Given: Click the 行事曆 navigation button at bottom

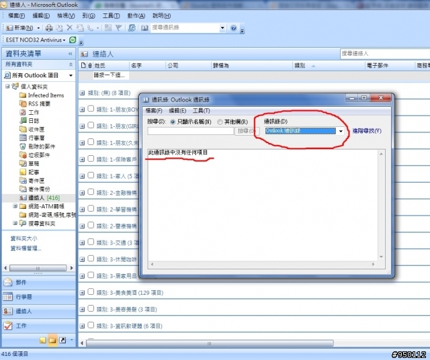Looking at the screenshot, I should pos(39,297).
